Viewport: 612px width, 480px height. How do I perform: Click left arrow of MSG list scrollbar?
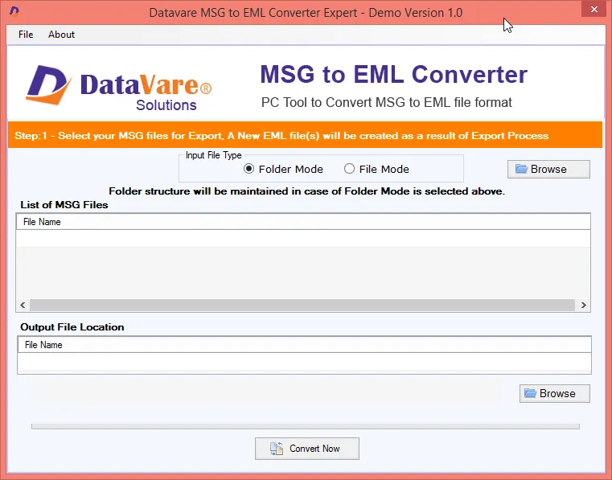click(23, 306)
